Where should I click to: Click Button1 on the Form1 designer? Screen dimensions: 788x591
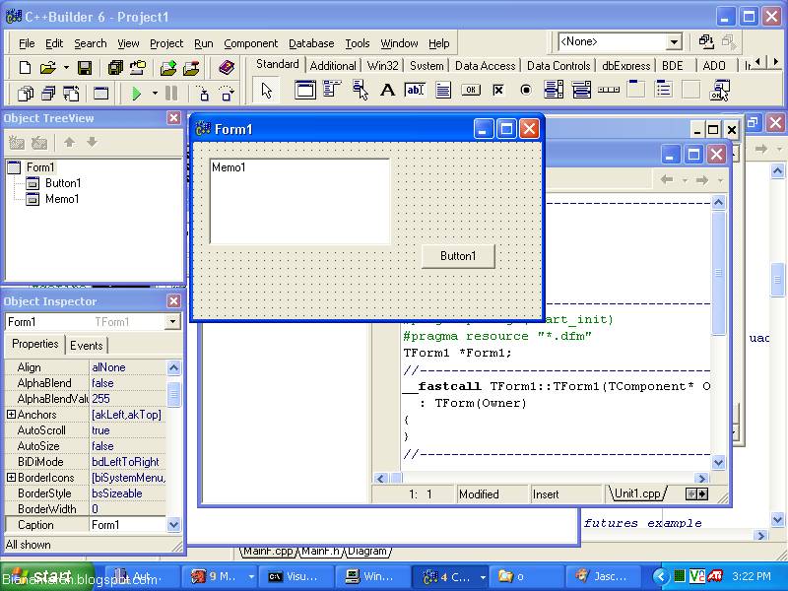(x=458, y=255)
